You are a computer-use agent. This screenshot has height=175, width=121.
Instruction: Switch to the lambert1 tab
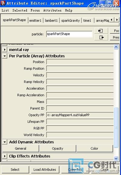tap(51, 21)
